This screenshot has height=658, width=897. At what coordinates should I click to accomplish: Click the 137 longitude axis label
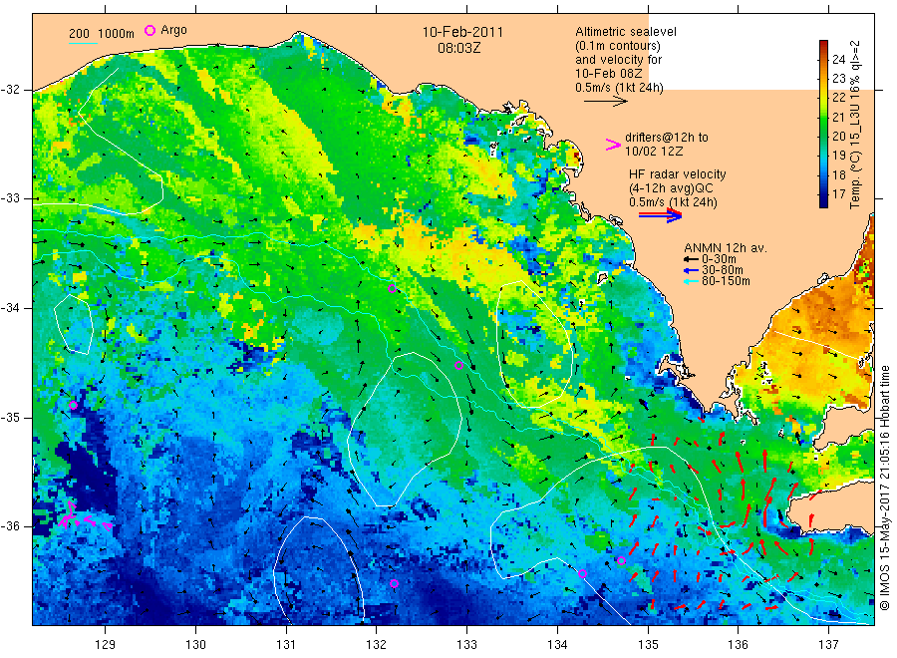828,645
